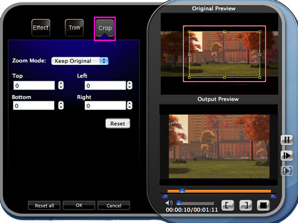
Task: Click the play next frame icon
Action: 287,155
